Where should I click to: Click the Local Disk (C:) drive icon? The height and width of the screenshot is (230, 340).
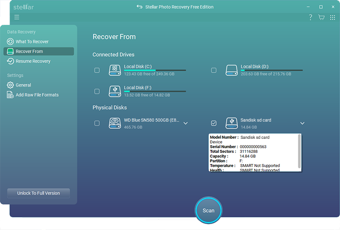tap(115, 70)
